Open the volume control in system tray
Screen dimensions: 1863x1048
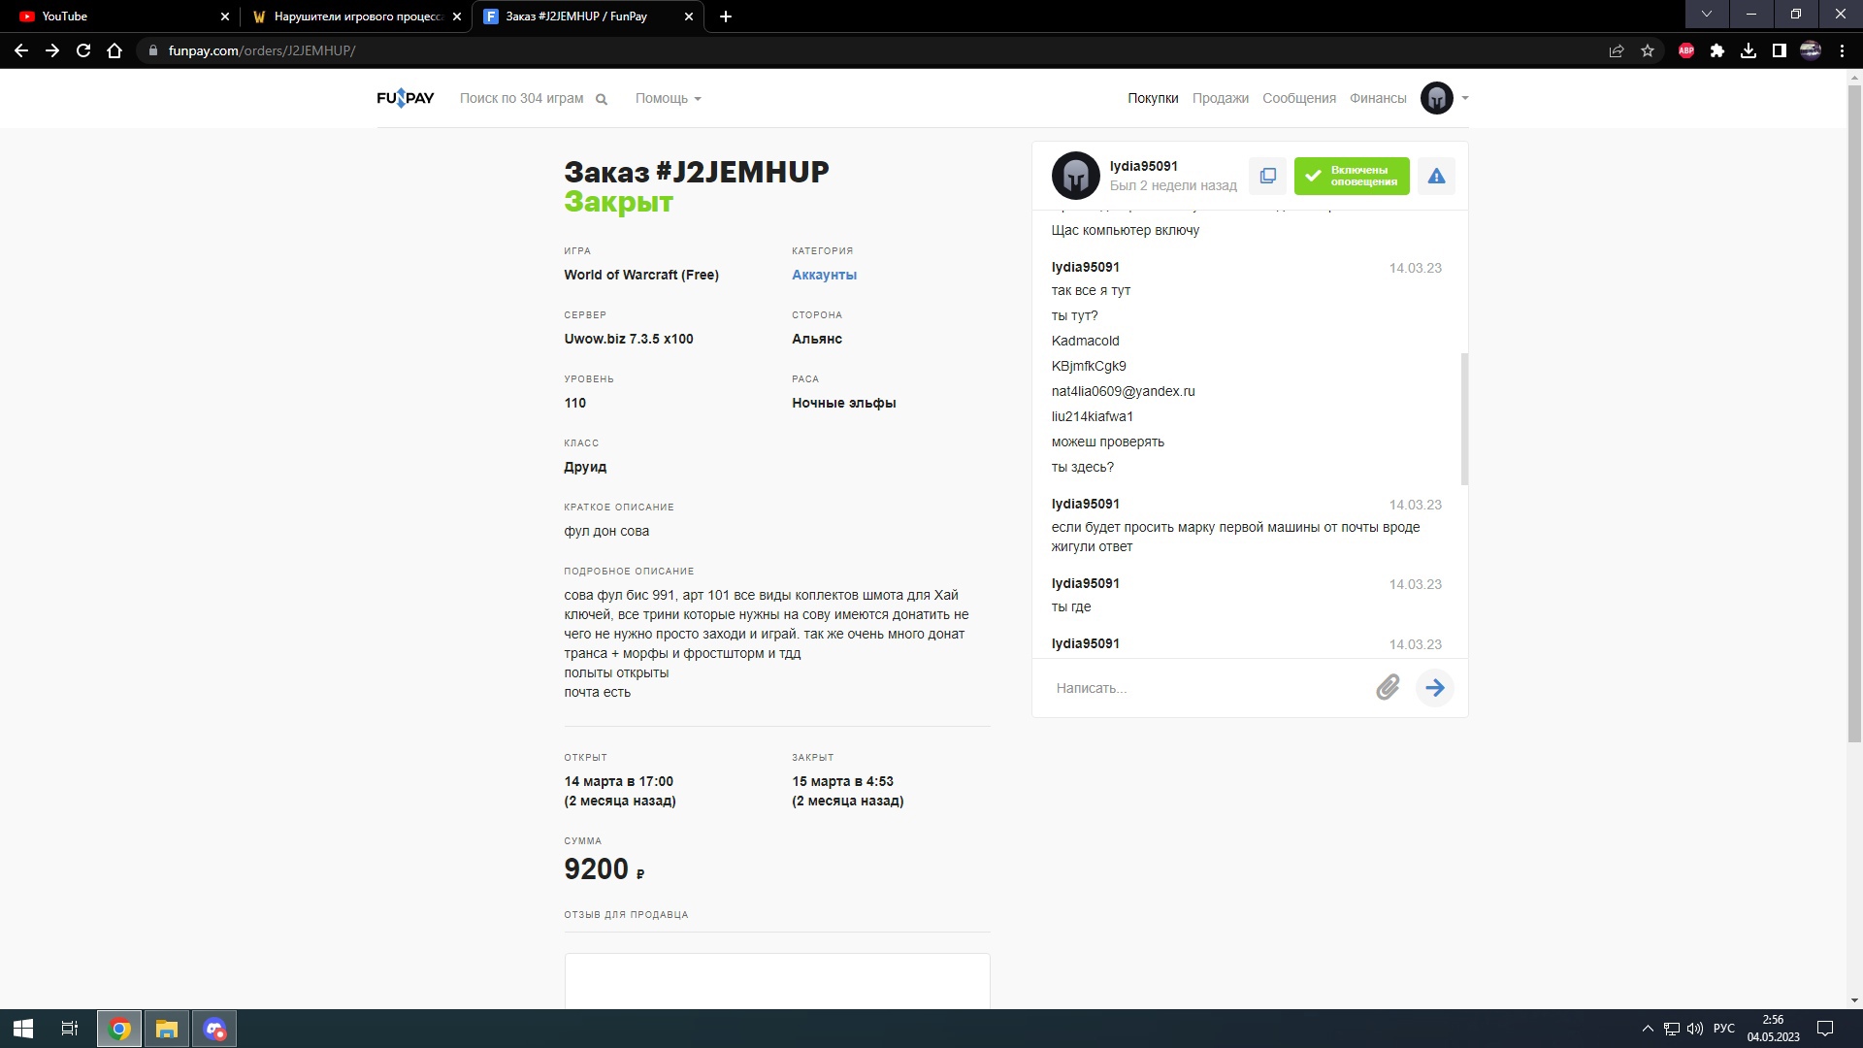[x=1695, y=1029]
